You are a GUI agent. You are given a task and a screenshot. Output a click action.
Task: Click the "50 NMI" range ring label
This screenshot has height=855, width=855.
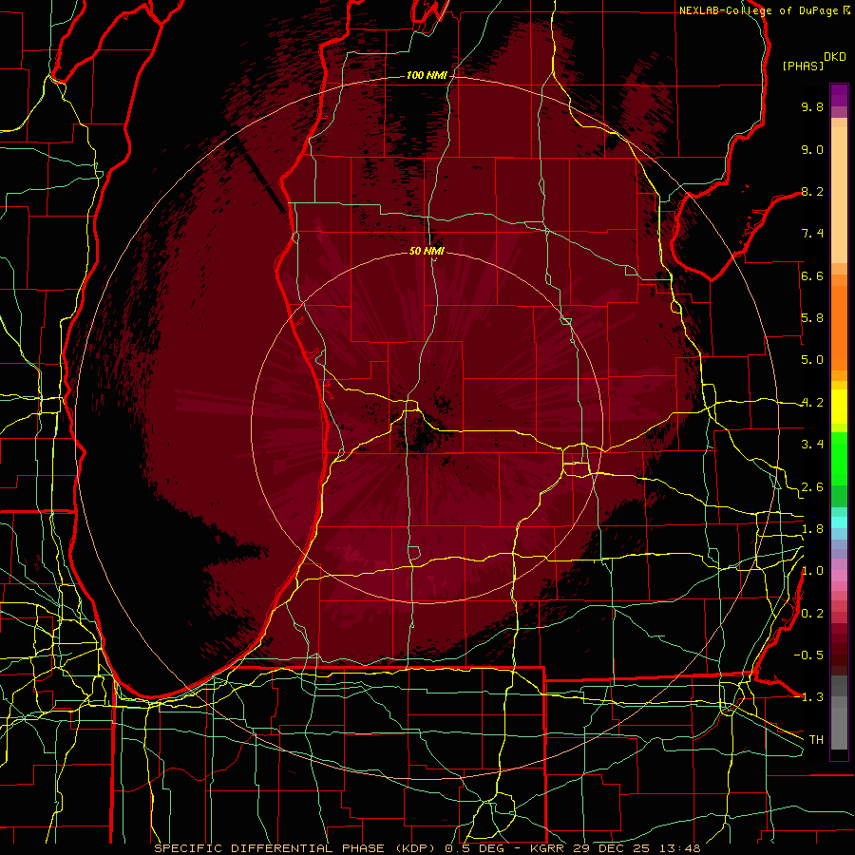click(427, 251)
